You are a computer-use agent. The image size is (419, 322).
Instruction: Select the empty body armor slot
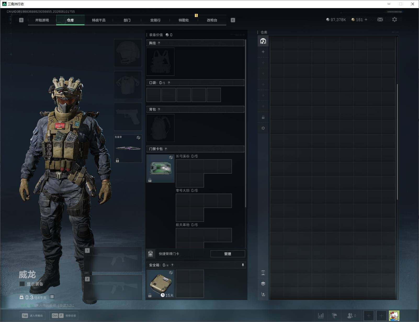[128, 85]
